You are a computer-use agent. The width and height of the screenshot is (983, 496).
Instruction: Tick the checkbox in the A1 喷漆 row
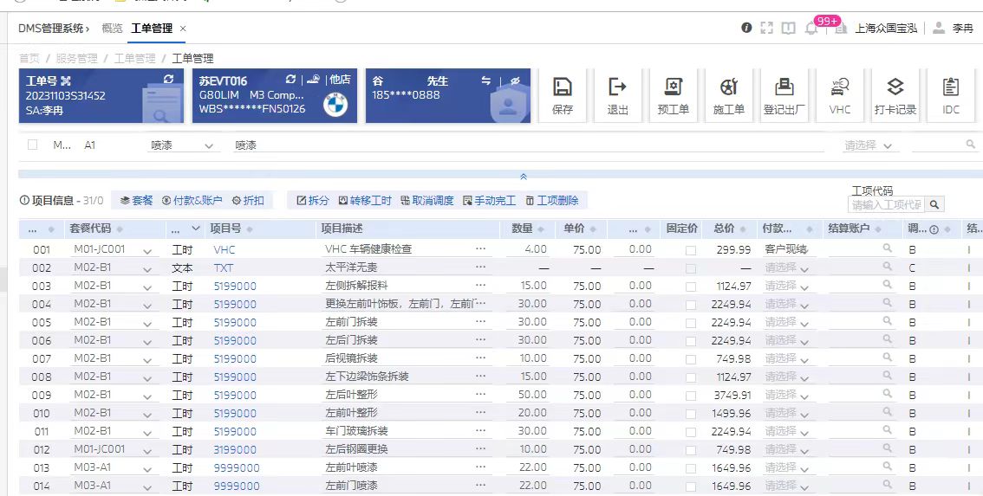tap(33, 145)
